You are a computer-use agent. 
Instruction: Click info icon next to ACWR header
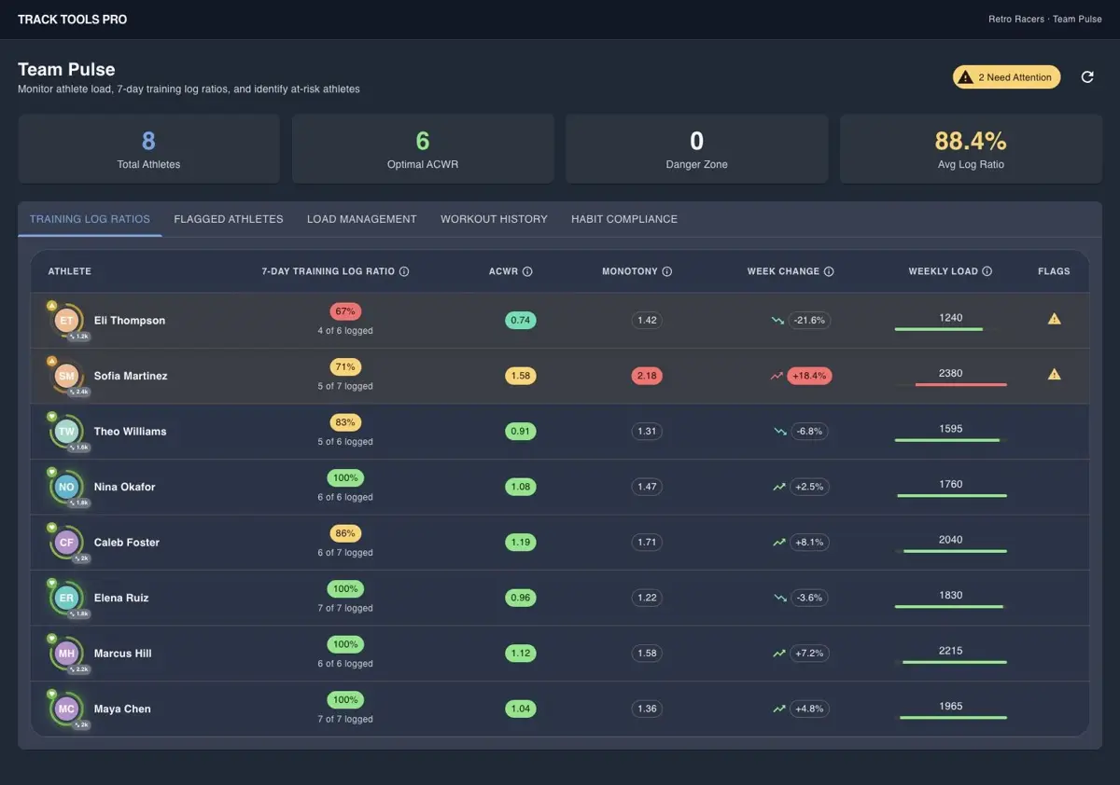pos(527,271)
